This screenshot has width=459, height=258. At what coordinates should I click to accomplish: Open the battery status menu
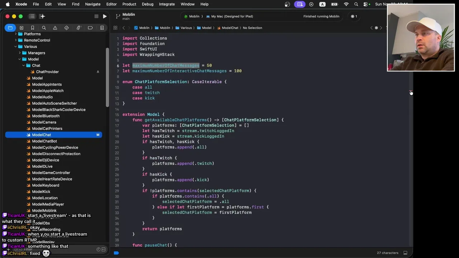335,4
